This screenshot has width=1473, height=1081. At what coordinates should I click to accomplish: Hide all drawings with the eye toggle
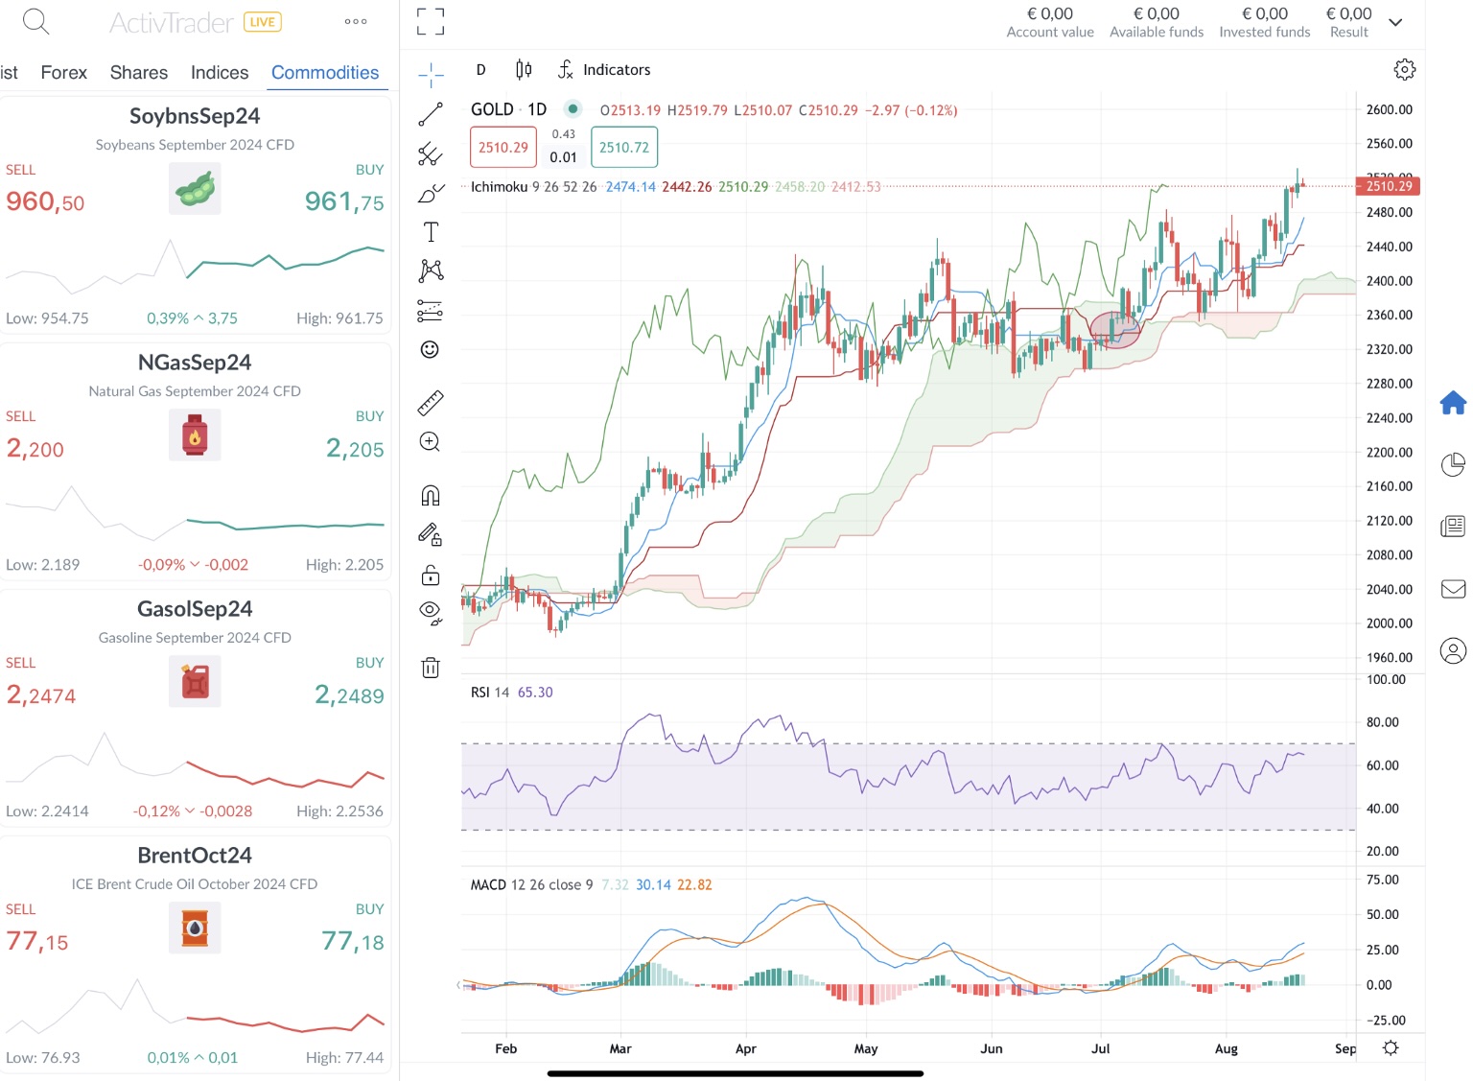(x=430, y=611)
